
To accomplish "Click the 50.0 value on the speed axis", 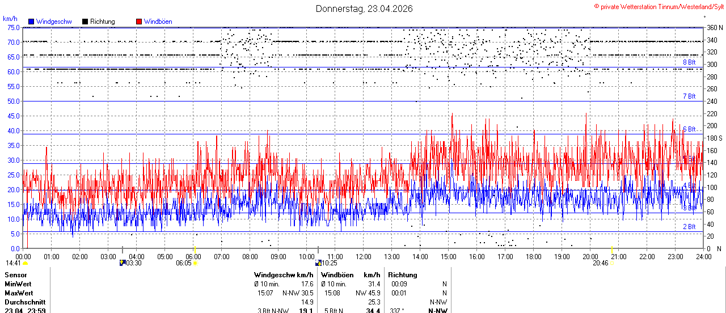I will (x=13, y=101).
